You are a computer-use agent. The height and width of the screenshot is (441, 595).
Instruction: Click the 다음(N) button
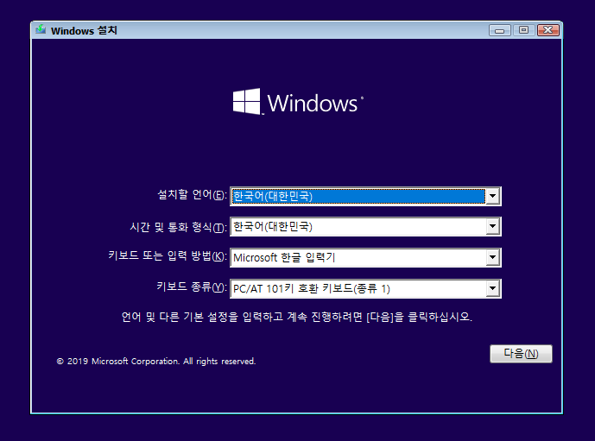tap(521, 354)
